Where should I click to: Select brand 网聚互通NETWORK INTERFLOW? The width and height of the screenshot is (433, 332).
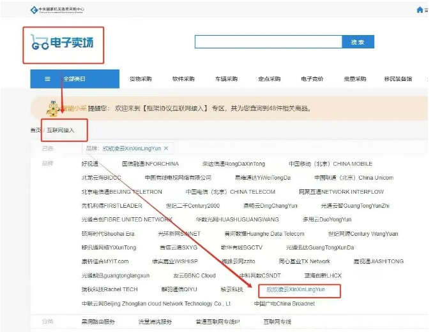(x=341, y=192)
